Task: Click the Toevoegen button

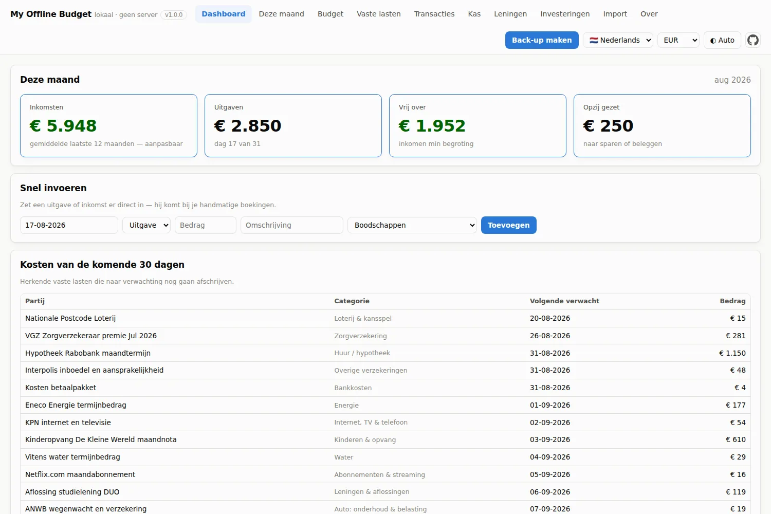Action: (509, 225)
